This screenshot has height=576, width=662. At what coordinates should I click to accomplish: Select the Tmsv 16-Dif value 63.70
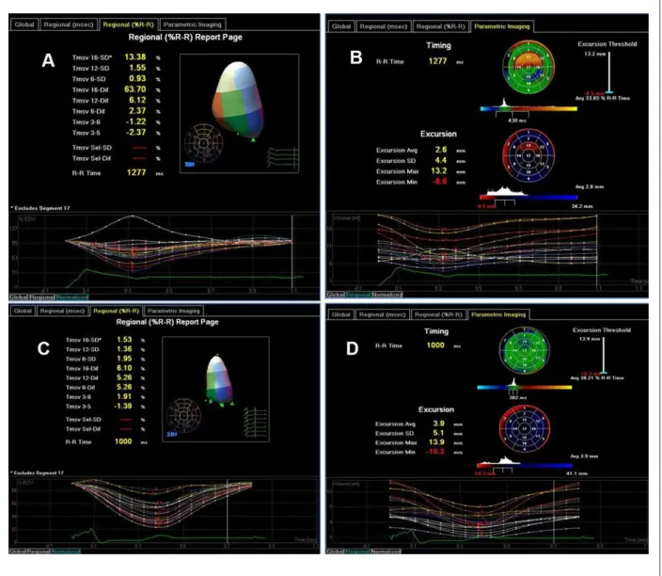[135, 89]
